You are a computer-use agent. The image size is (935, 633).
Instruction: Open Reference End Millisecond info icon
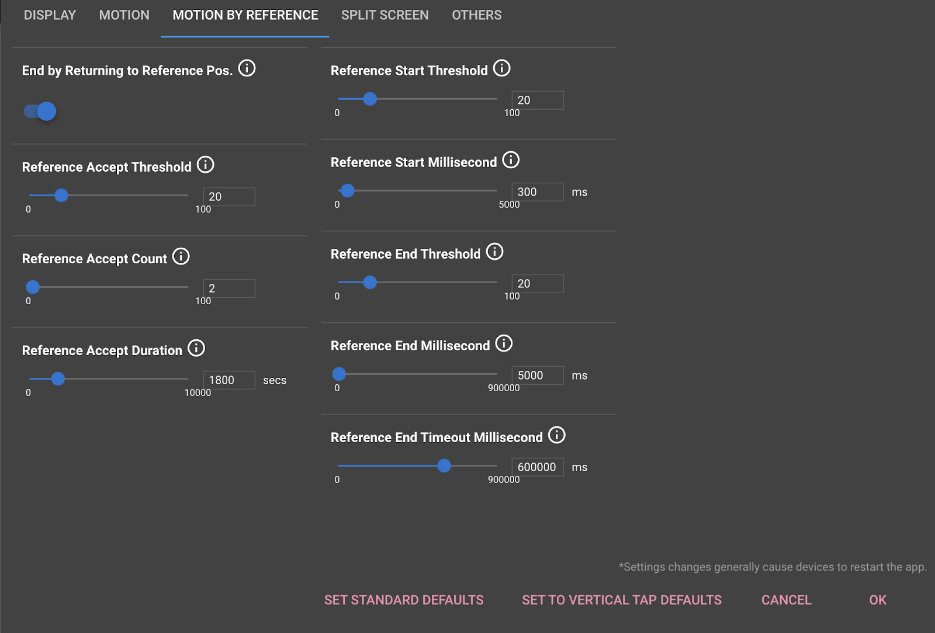(504, 343)
